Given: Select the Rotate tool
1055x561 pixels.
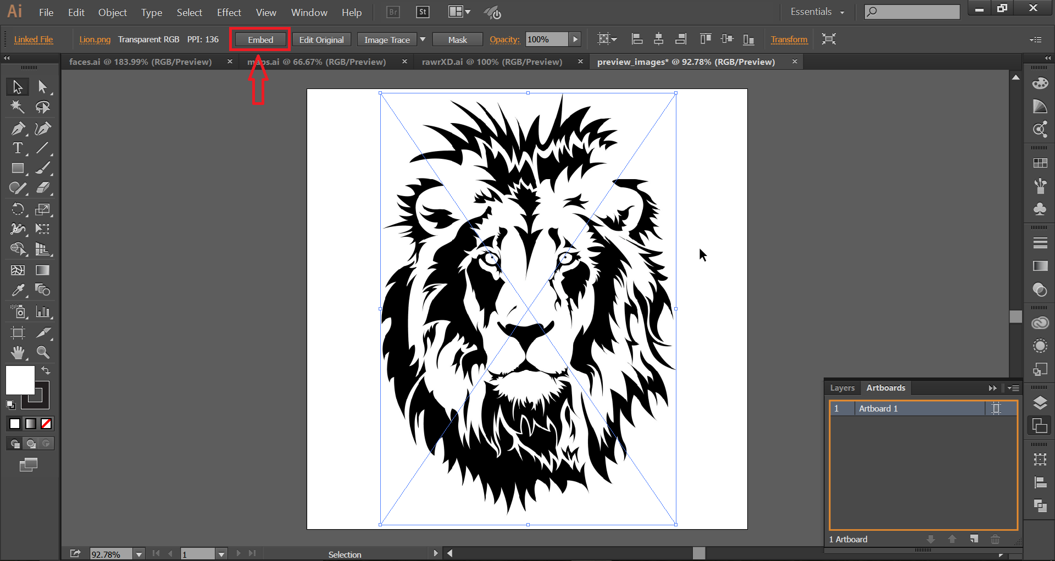Looking at the screenshot, I should pyautogui.click(x=18, y=209).
